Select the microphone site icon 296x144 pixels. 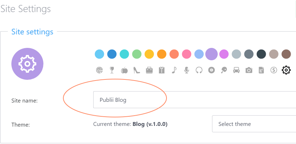(186, 70)
